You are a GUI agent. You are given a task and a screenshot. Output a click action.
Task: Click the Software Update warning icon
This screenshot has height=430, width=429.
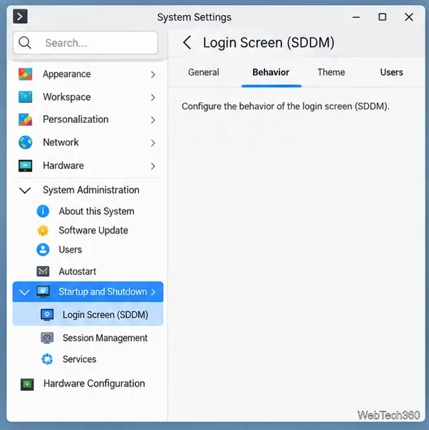[43, 231]
